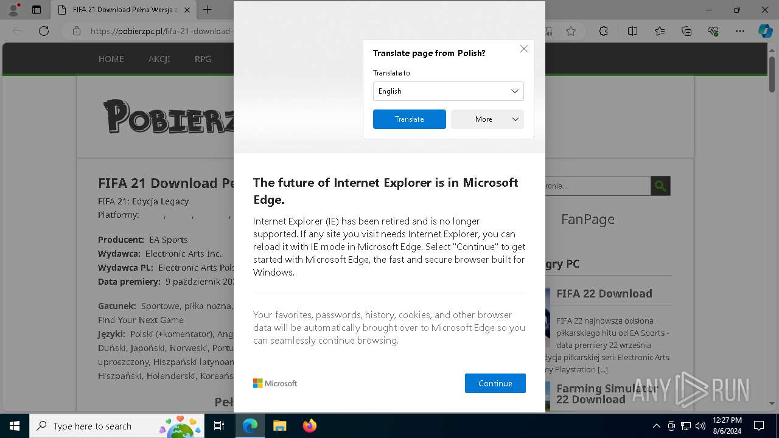Click the site search input field
779x438 pixels.
point(598,186)
